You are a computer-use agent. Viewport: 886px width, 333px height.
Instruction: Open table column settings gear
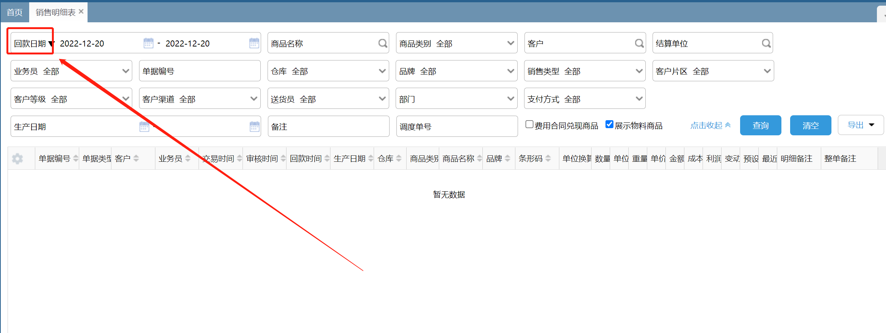[17, 158]
